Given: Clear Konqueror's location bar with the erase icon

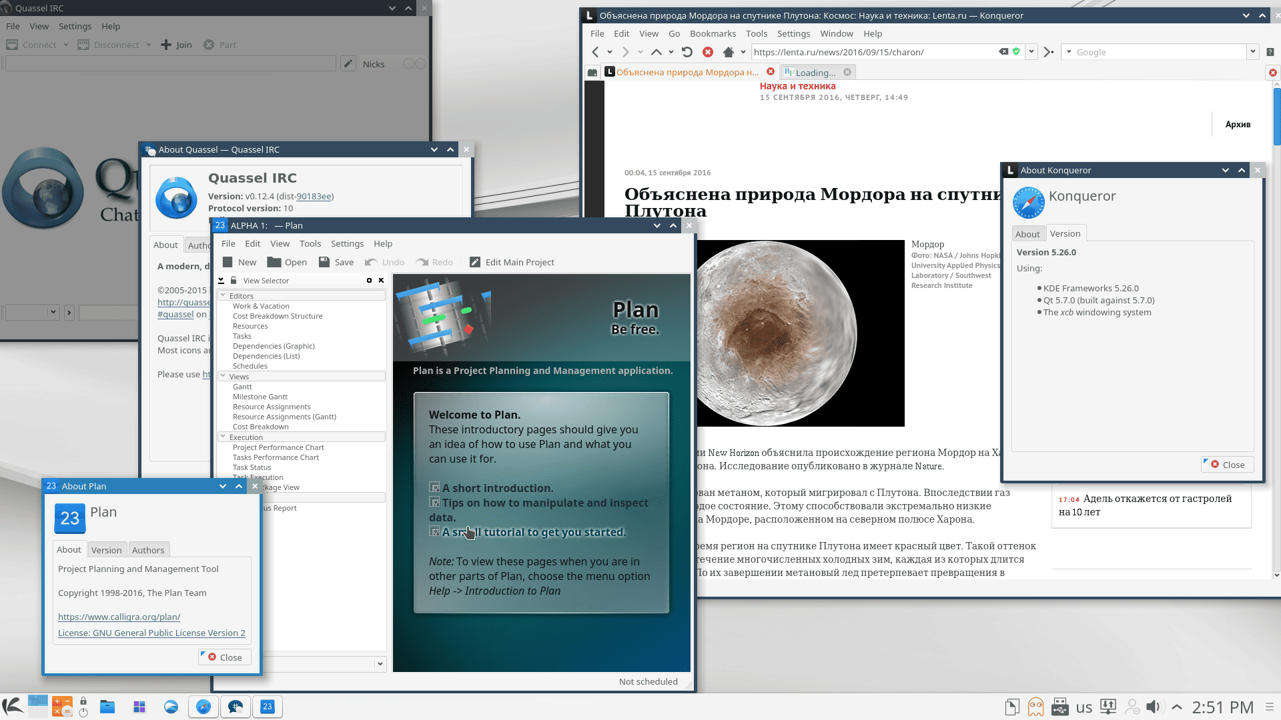Looking at the screenshot, I should (x=1003, y=51).
